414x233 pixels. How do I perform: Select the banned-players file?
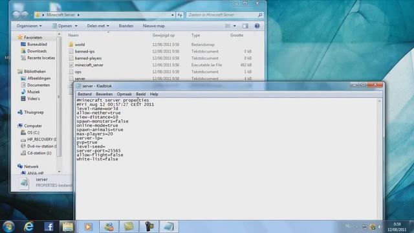88,58
